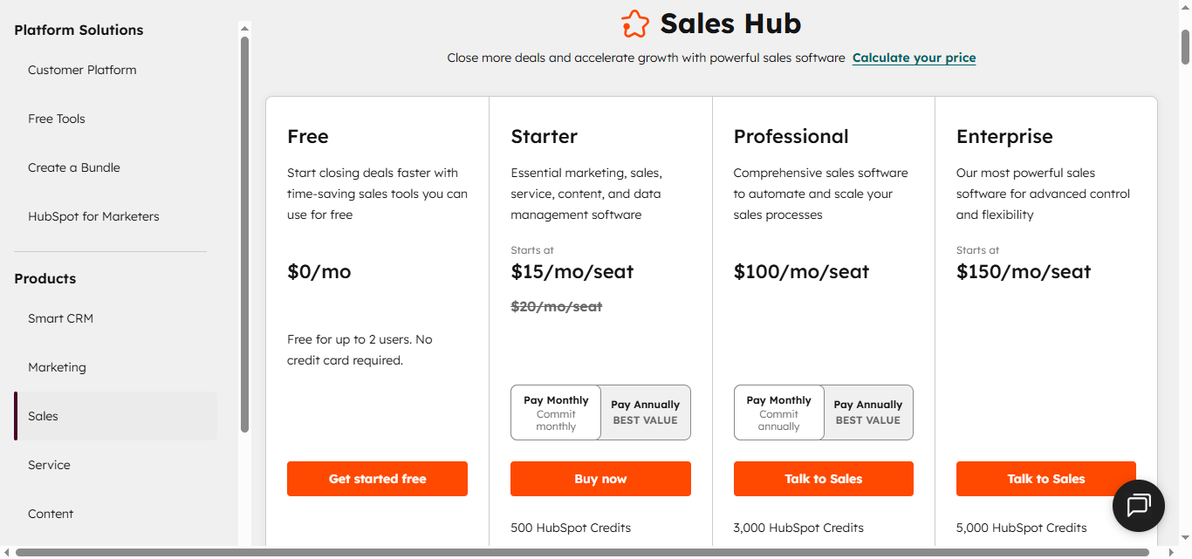The width and height of the screenshot is (1192, 559).
Task: Go to Smart CRM in the sidebar
Action: (60, 318)
